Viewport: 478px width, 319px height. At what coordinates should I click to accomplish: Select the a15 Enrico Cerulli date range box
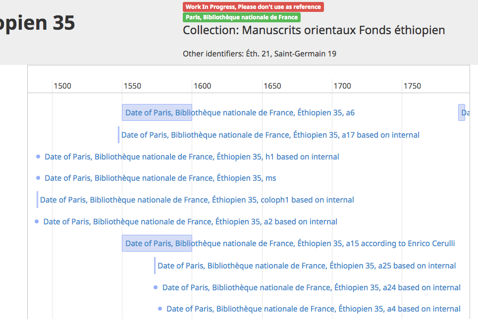pos(157,243)
